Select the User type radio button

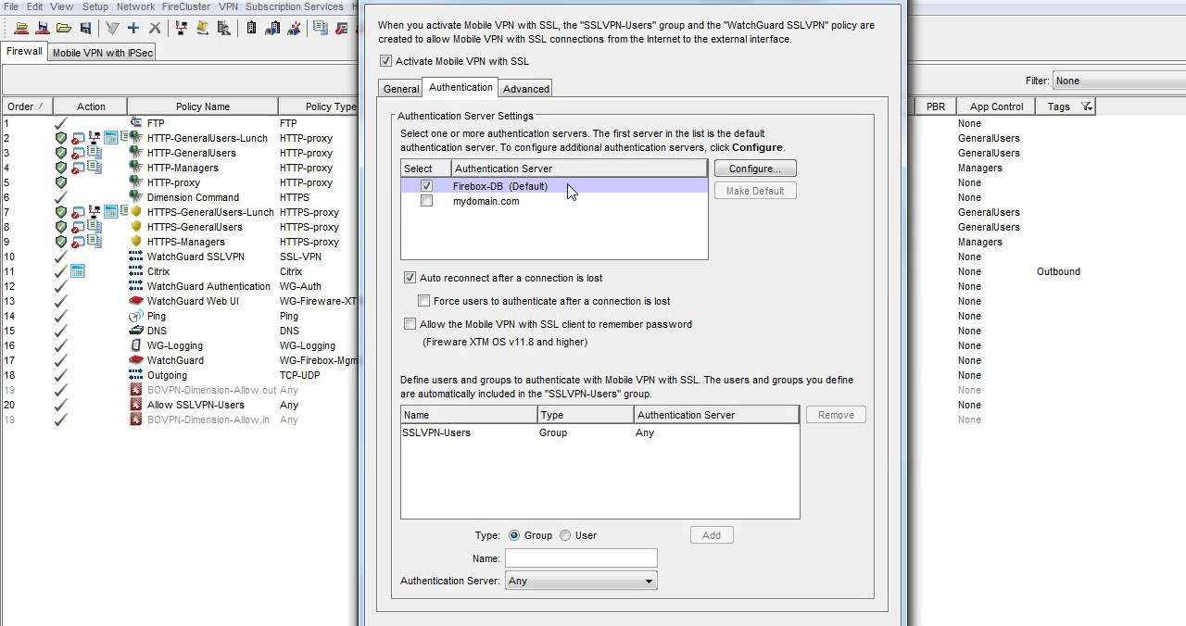565,535
